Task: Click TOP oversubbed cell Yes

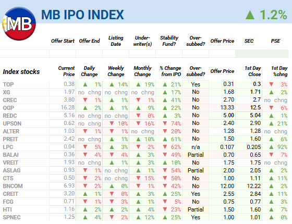Action: click(196, 84)
